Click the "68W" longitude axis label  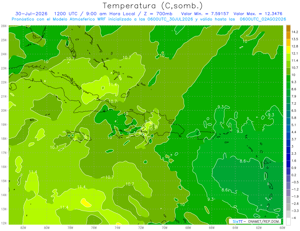[x=188, y=228]
